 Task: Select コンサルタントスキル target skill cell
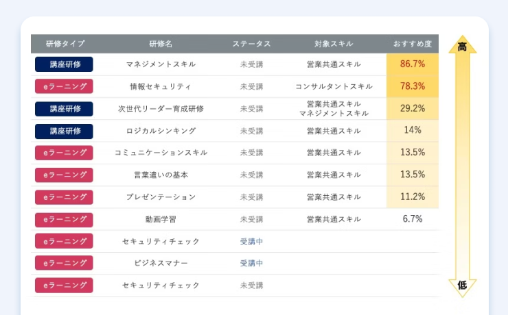click(x=334, y=86)
